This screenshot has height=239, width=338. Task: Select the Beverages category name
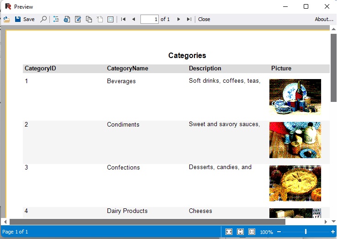tap(121, 81)
